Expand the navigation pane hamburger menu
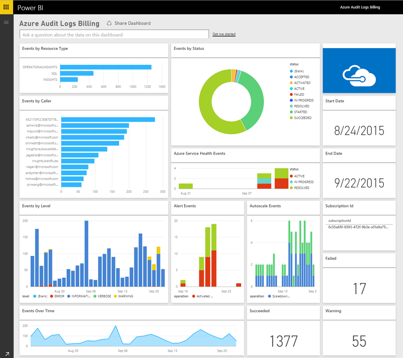Image resolution: width=403 pixels, height=358 pixels. point(7,22)
